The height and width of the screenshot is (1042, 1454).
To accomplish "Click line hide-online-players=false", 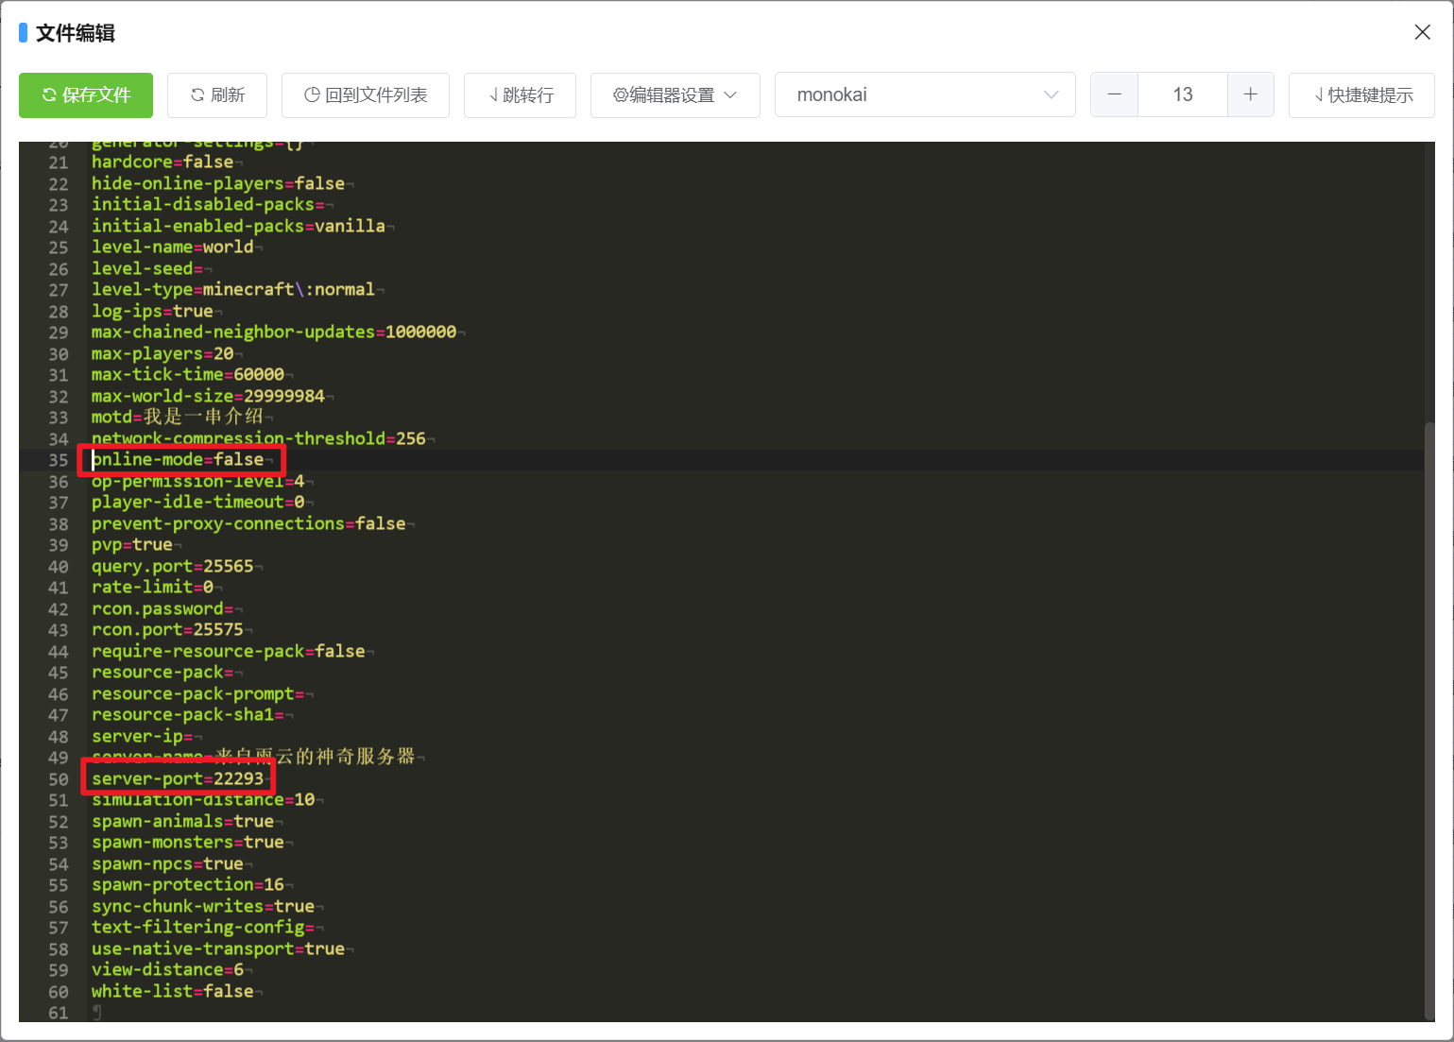I will click(x=218, y=184).
